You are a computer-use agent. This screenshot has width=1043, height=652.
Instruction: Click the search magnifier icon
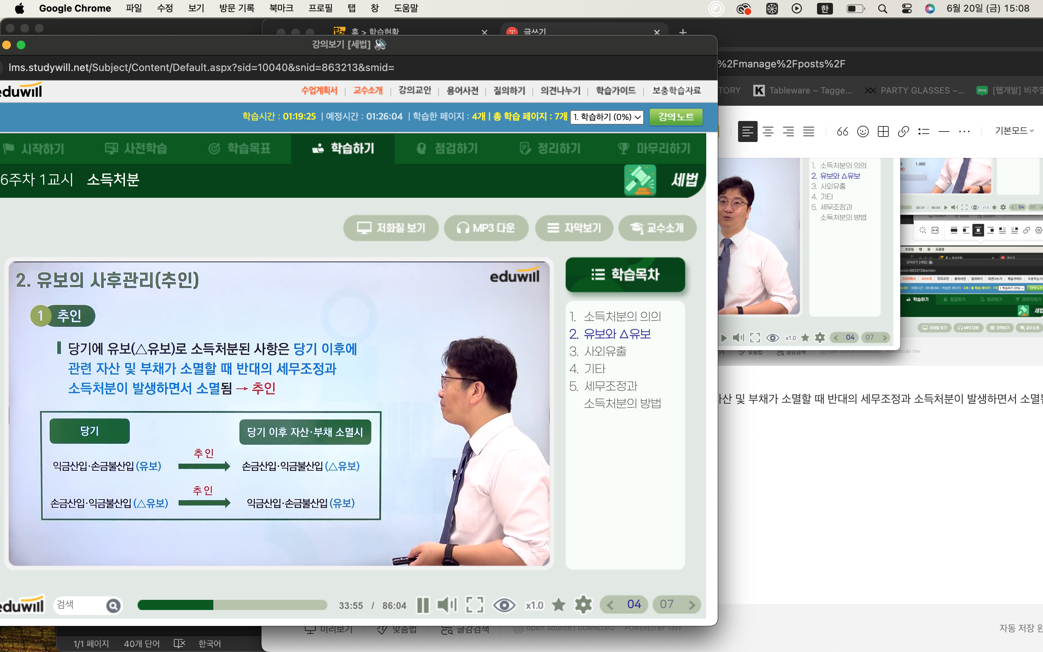[113, 606]
